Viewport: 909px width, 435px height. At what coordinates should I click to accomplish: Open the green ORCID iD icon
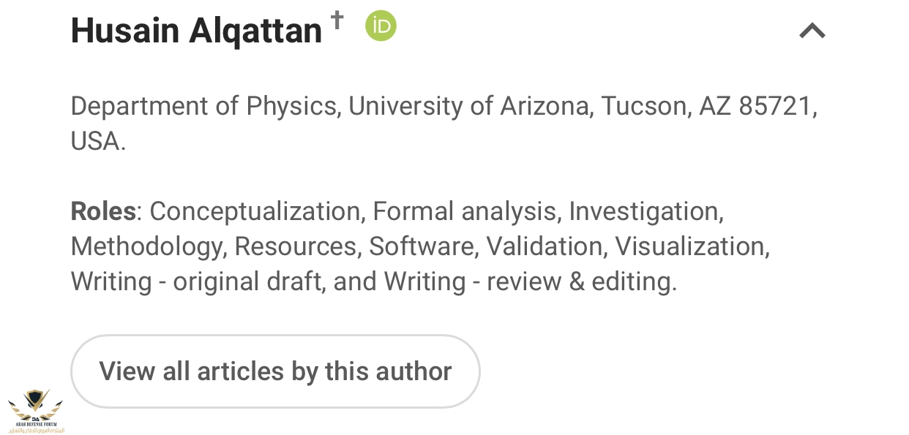pyautogui.click(x=381, y=26)
